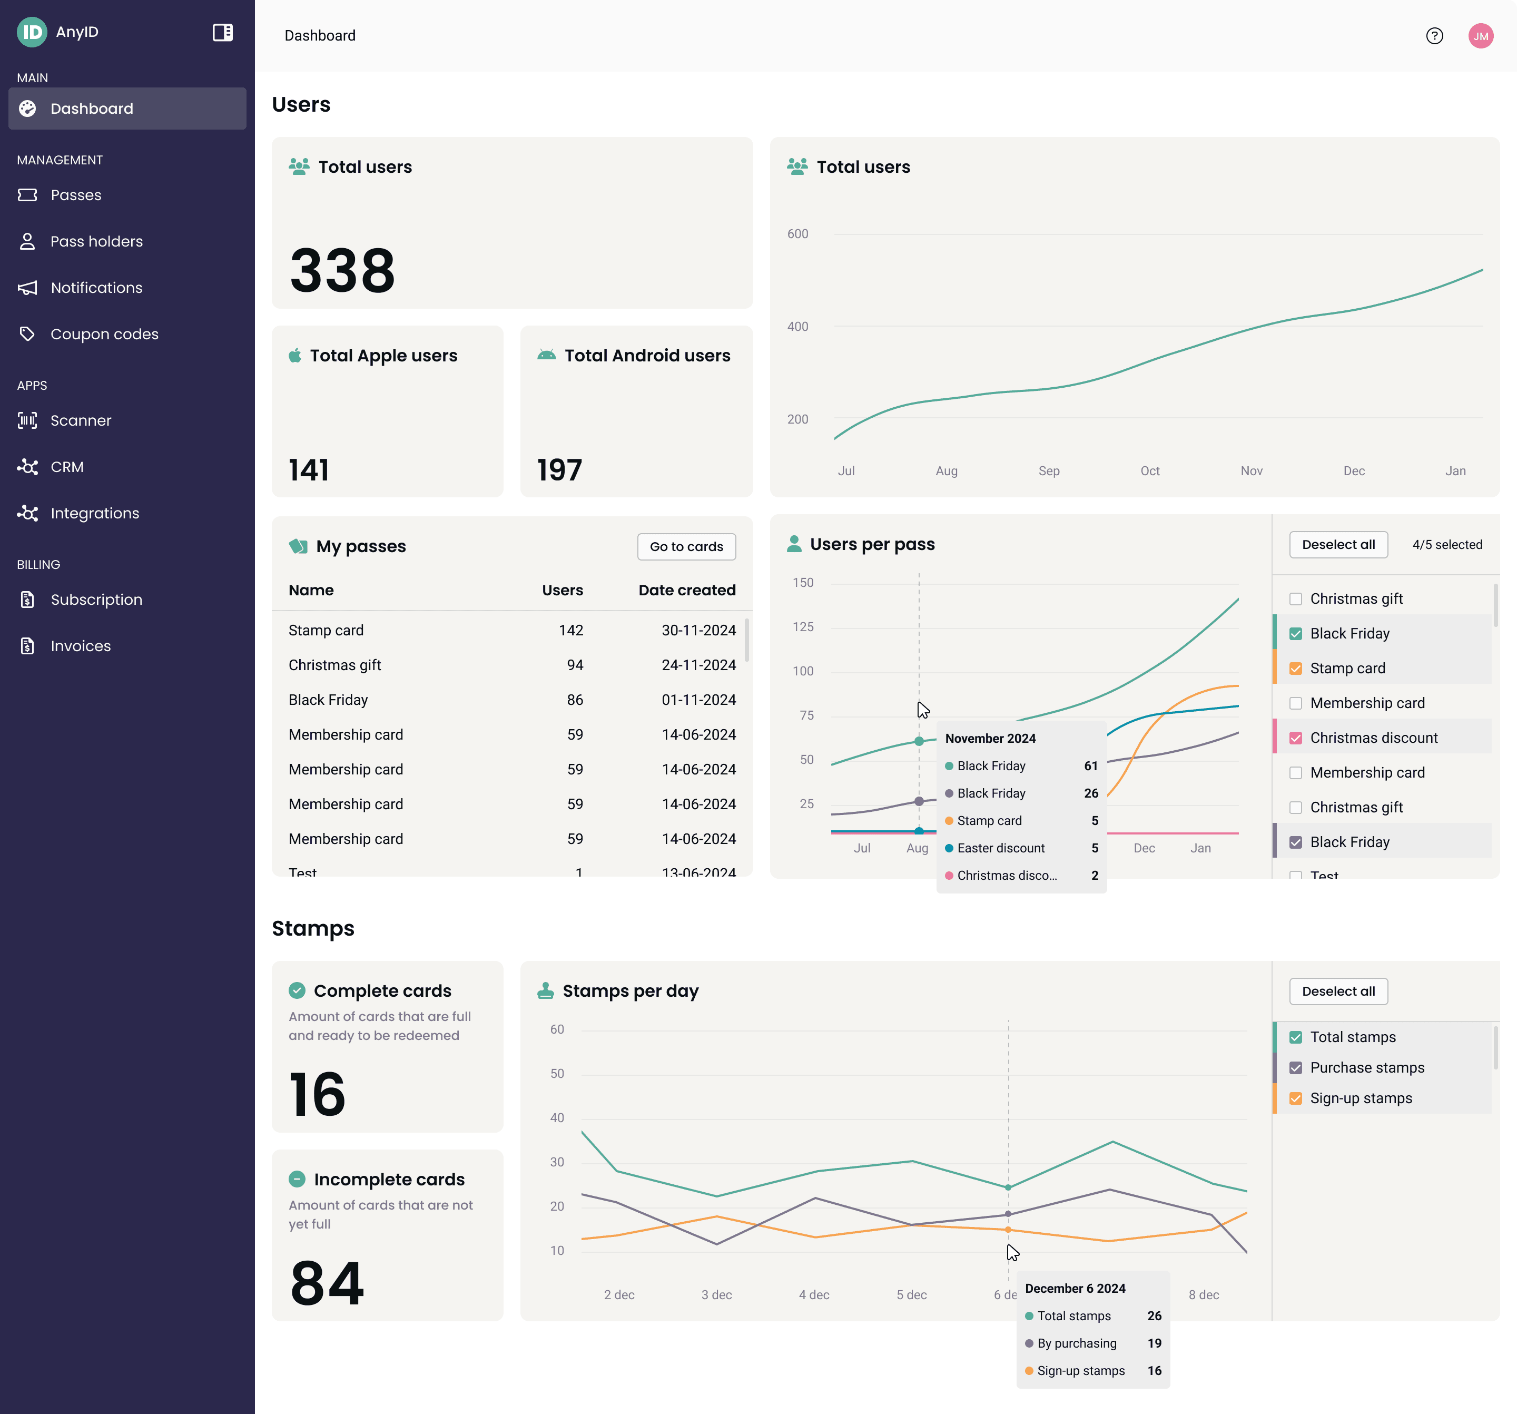Image resolution: width=1517 pixels, height=1414 pixels.
Task: Uncheck Christmas discount checkbox
Action: pyautogui.click(x=1295, y=738)
